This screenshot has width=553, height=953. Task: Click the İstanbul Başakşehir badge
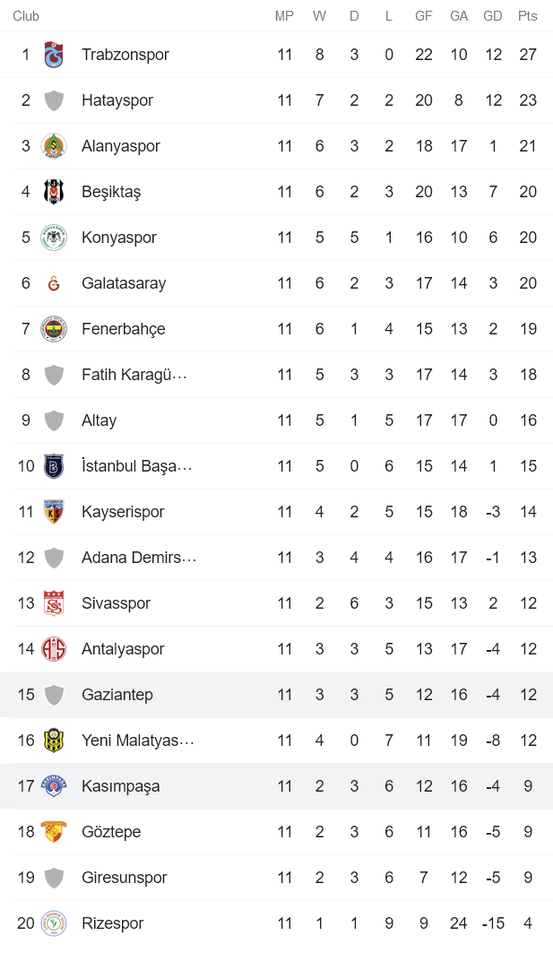tap(55, 465)
